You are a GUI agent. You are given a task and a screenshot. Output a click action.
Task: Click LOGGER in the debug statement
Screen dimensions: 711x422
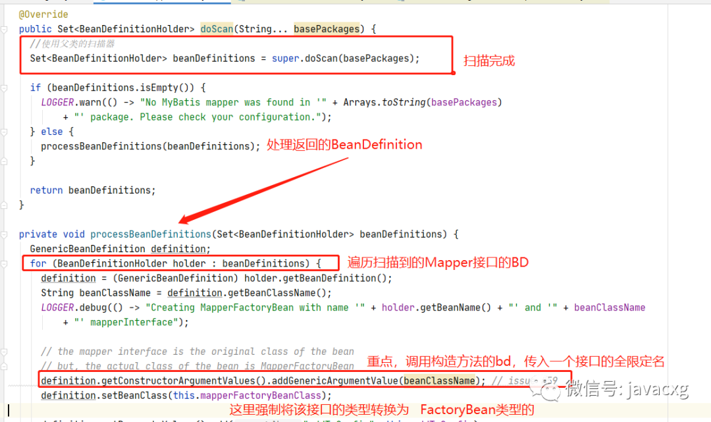click(57, 307)
